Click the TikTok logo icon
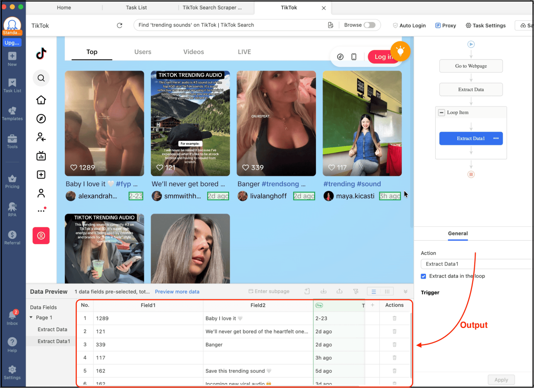Screen dimensions: 534x388 [x=41, y=53]
